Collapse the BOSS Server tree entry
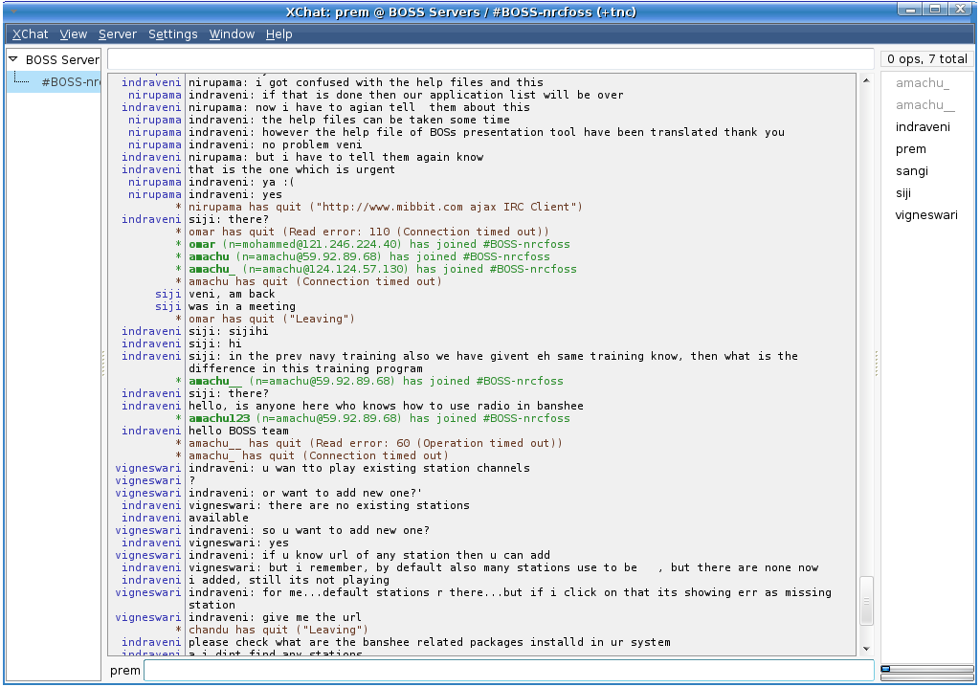Screen dimensions: 980x687 12,58
